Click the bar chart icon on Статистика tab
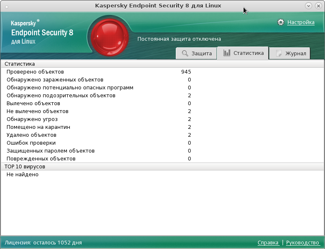This screenshot has width=325, height=249. (227, 53)
